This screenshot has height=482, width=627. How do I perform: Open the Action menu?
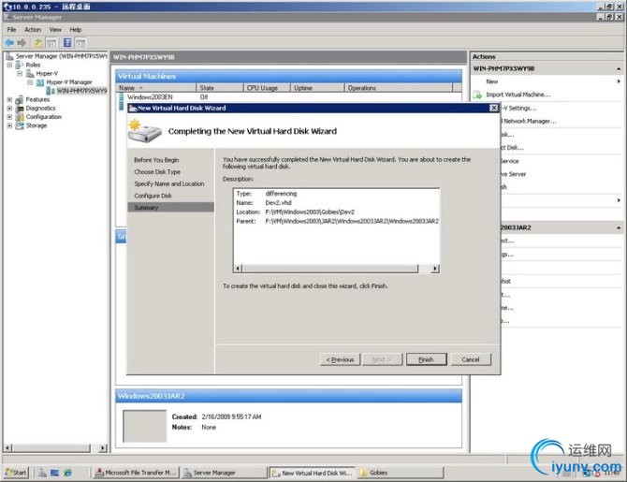pos(33,30)
